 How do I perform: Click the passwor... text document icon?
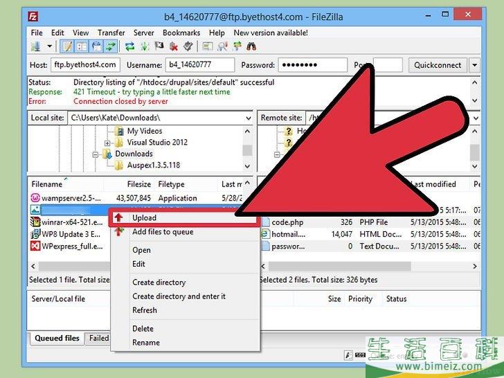tap(266, 246)
